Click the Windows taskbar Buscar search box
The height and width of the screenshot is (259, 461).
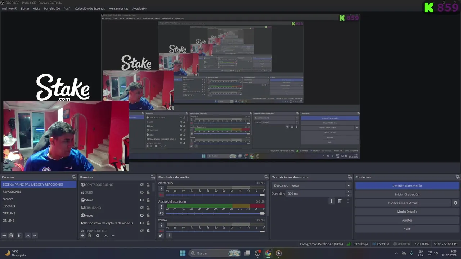click(x=215, y=253)
